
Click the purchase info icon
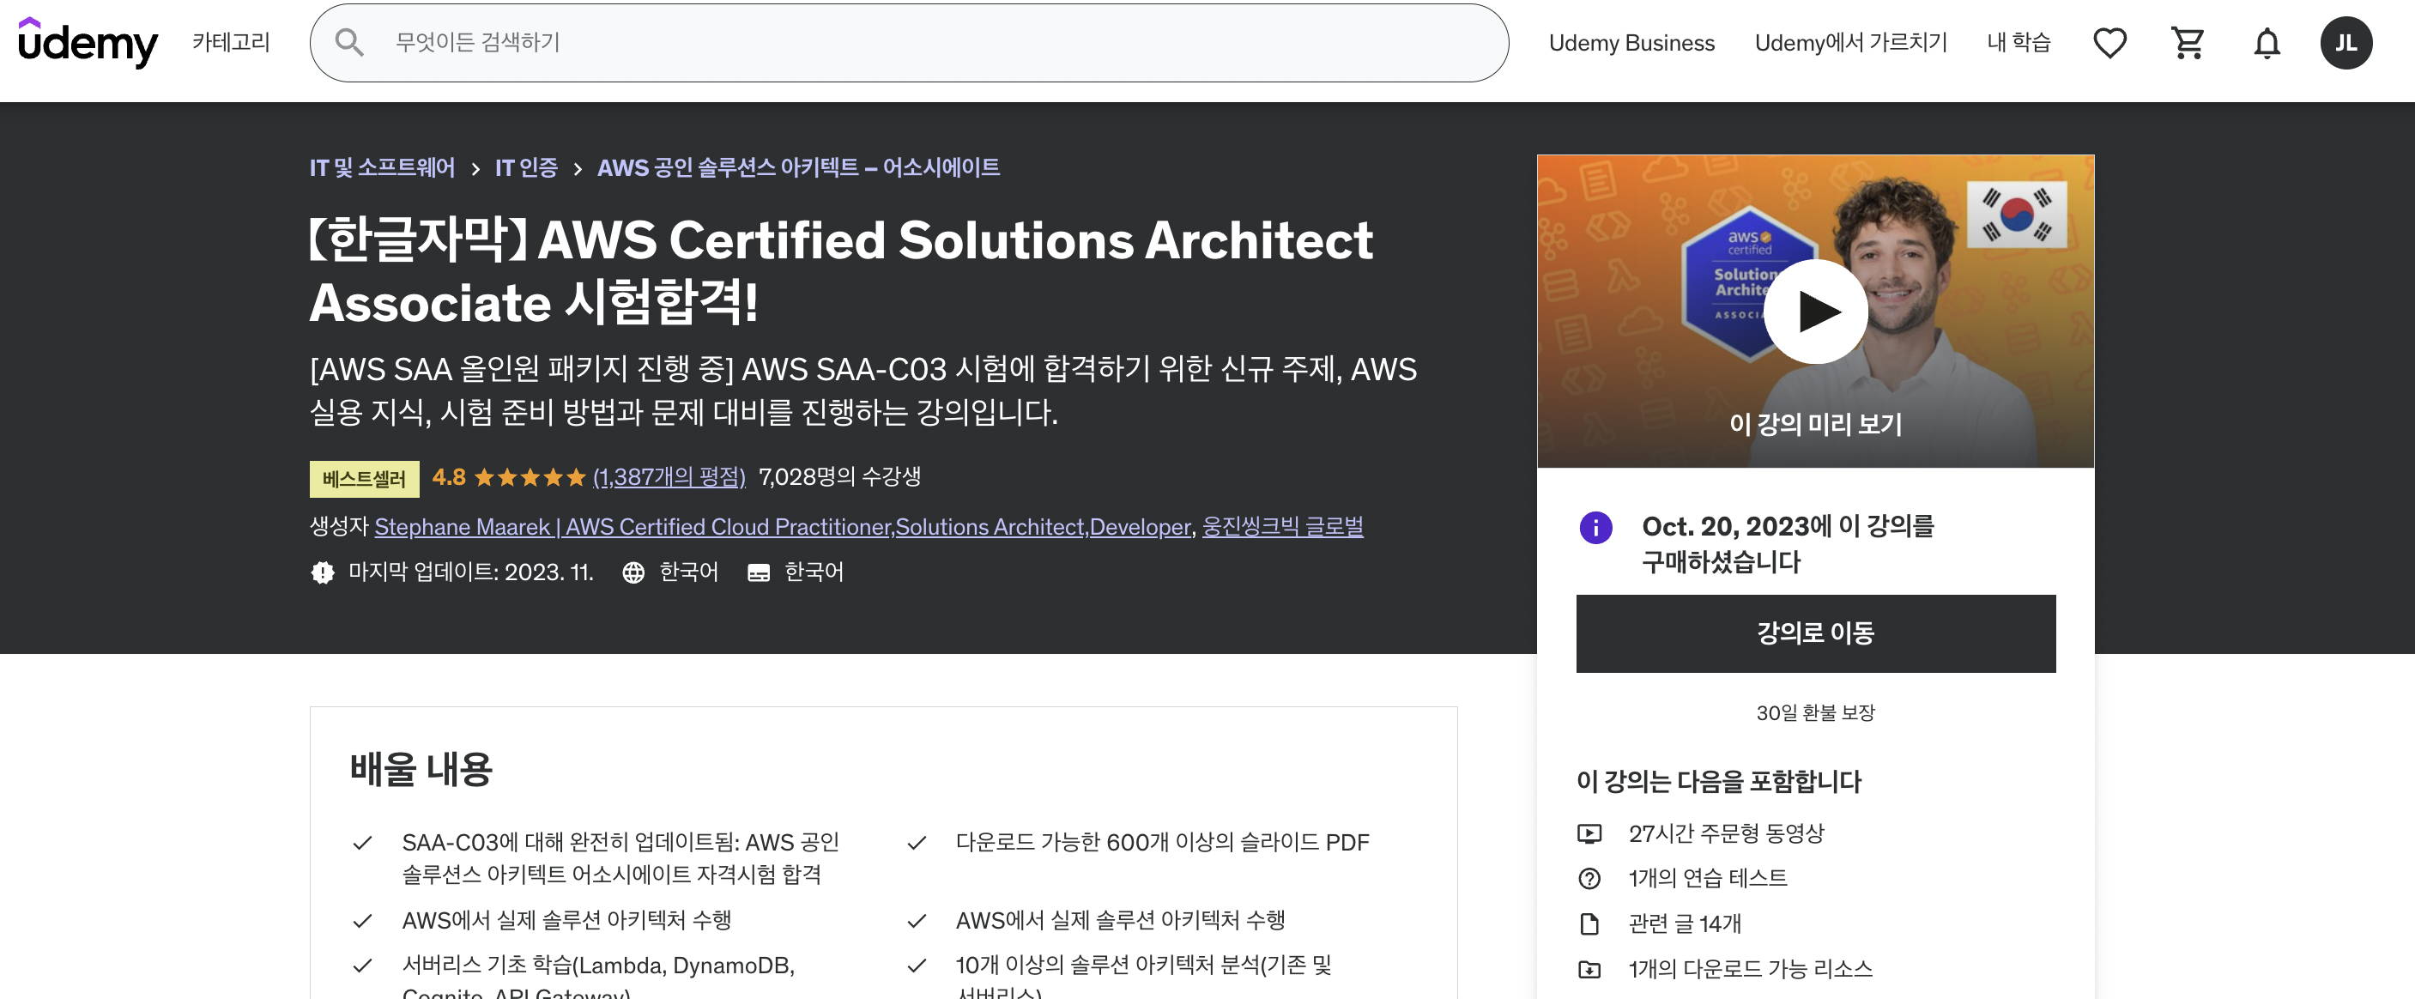click(1595, 528)
